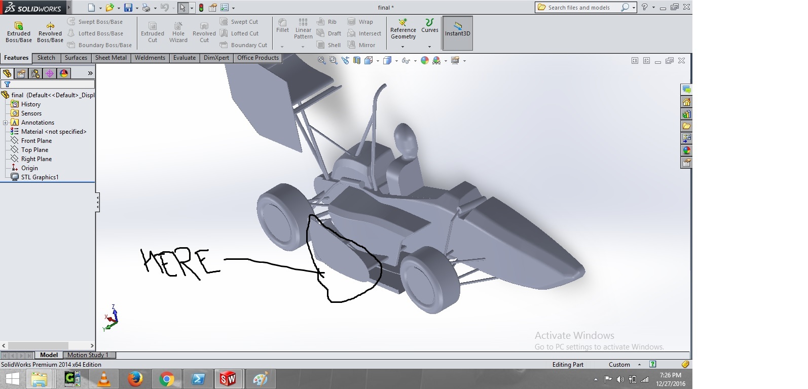Click the Extruded Boss/Base tool
This screenshot has height=389, width=808.
19,32
